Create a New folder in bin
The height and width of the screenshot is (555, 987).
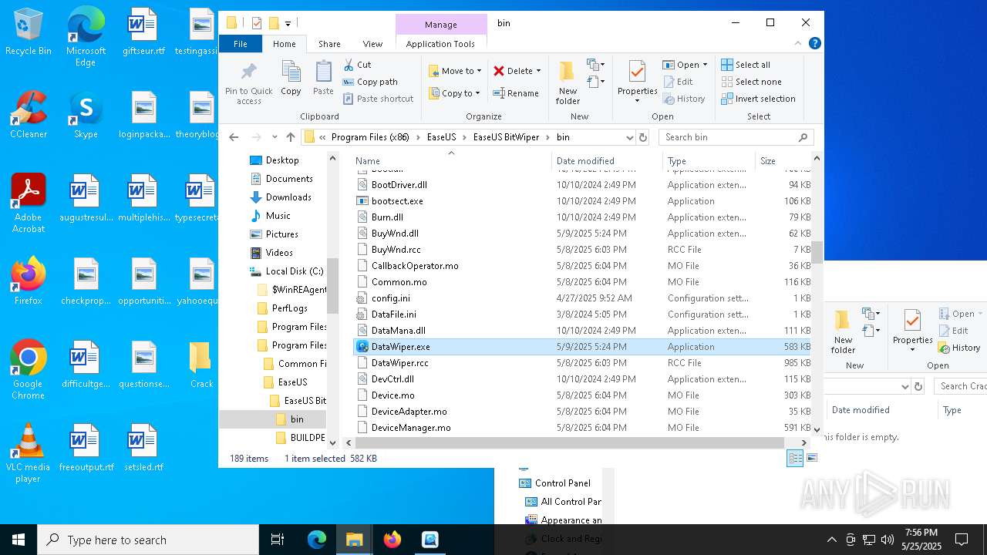coord(568,82)
